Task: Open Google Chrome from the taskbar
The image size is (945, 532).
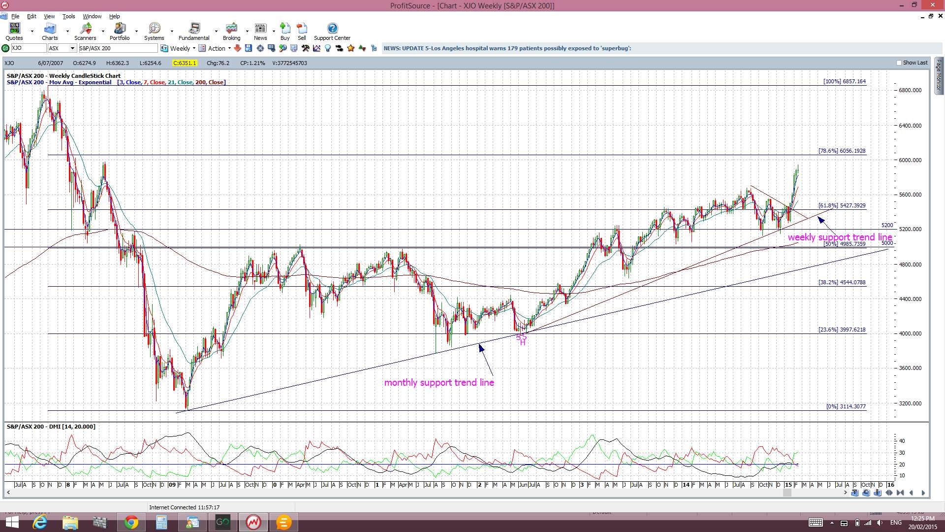Action: [x=131, y=522]
